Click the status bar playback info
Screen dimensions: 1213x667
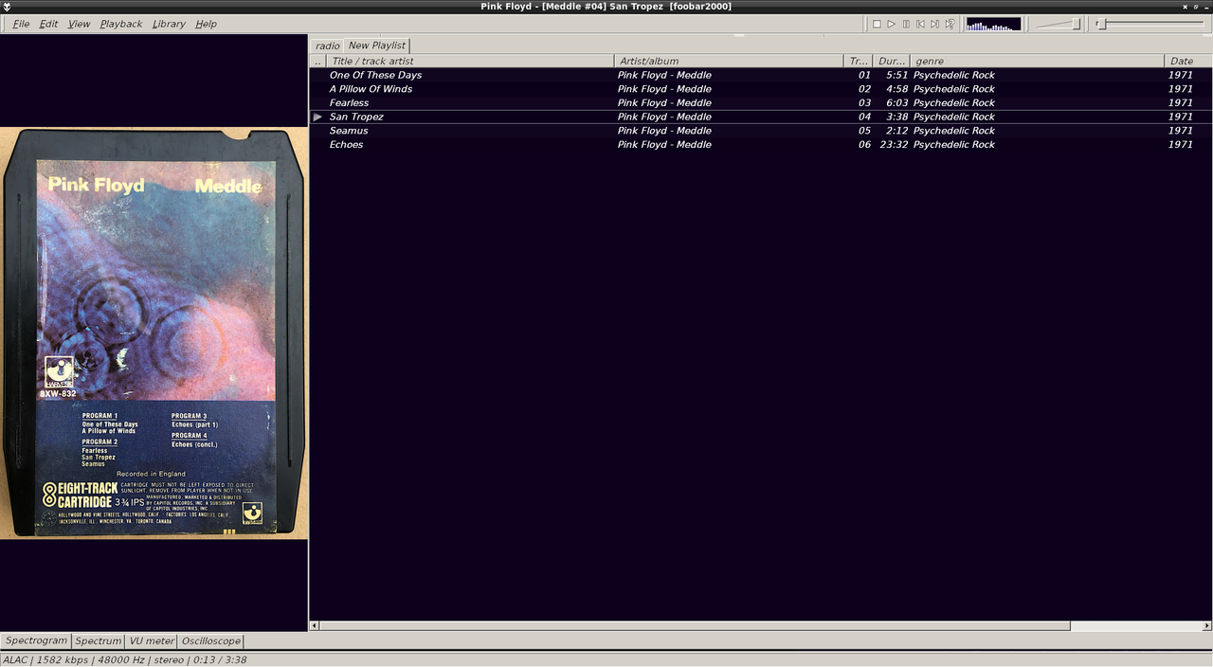(x=125, y=659)
